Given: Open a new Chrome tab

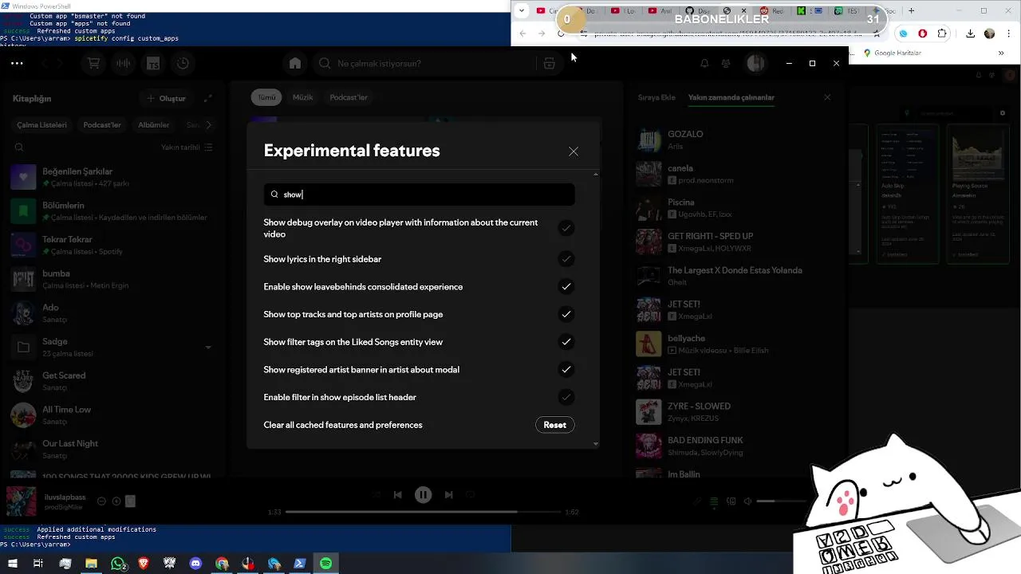Looking at the screenshot, I should click(911, 11).
